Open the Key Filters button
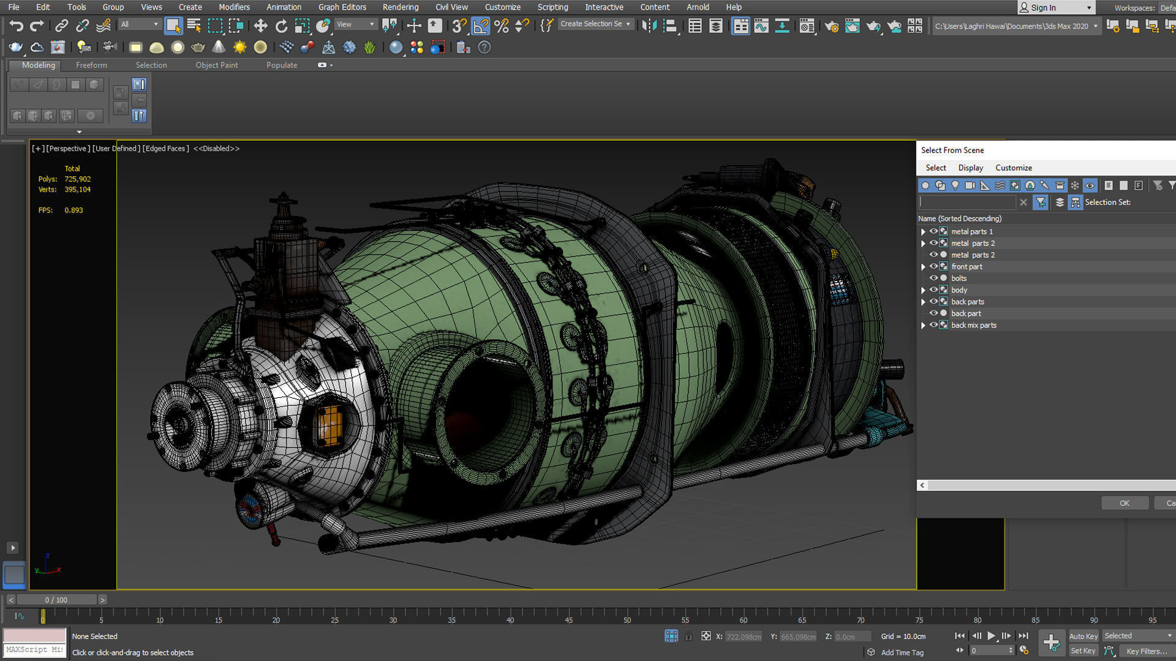1176x661 pixels. (1146, 651)
